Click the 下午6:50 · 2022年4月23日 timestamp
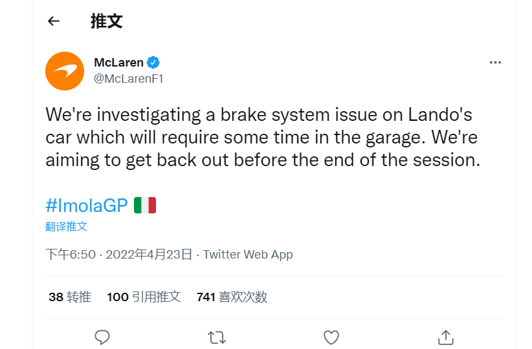The width and height of the screenshot is (532, 349). tap(119, 254)
